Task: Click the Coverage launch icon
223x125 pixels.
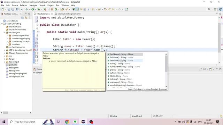Action: tap(39, 9)
